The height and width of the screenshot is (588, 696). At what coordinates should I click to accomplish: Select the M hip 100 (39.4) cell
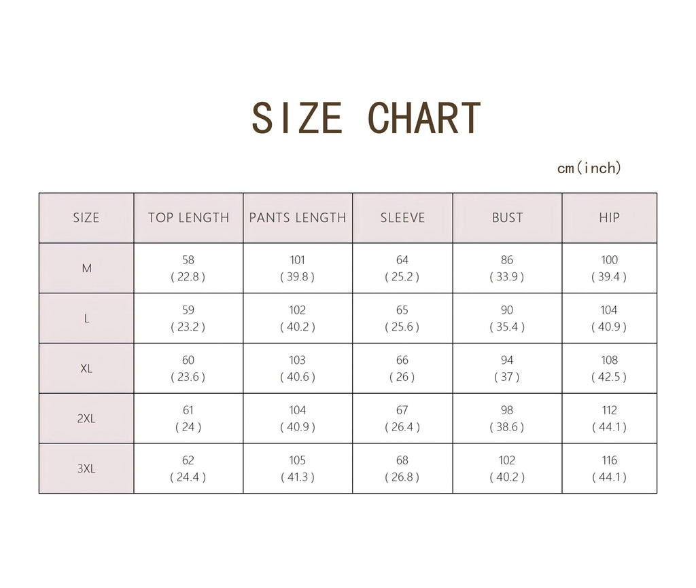[x=610, y=268]
